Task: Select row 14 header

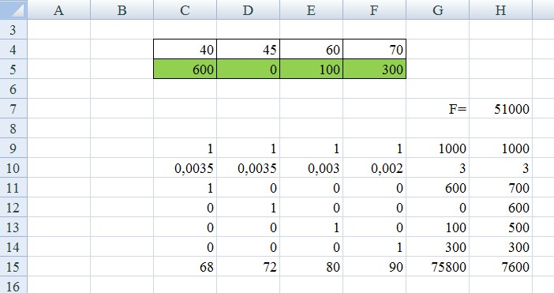Action: pos(13,247)
